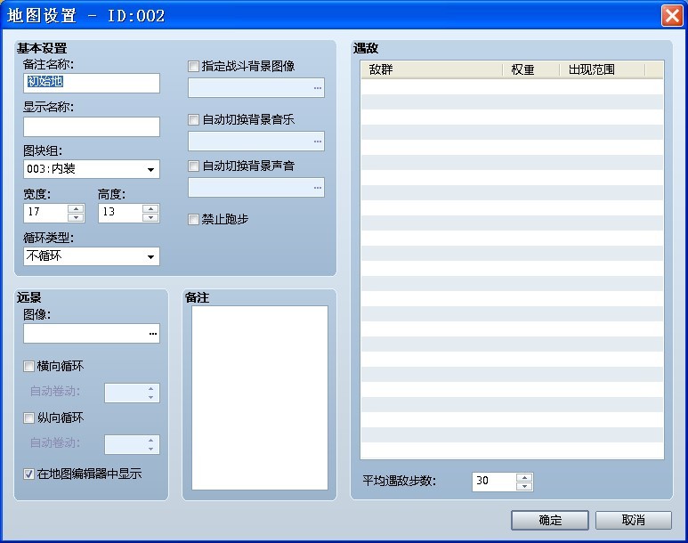Increase 高度 with its up arrow
Viewport: 688px width, 543px height.
(x=150, y=208)
